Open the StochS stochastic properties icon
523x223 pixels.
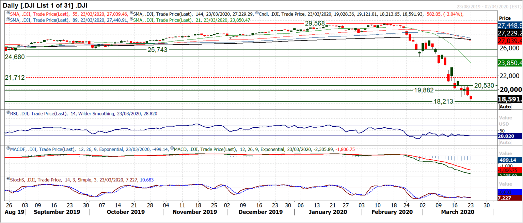tap(8, 178)
